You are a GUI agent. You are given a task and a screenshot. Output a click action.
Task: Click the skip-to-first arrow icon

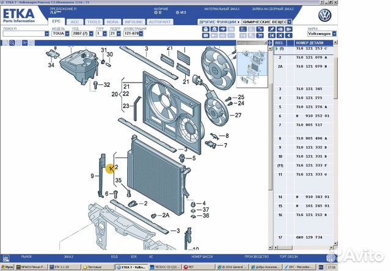272,35
